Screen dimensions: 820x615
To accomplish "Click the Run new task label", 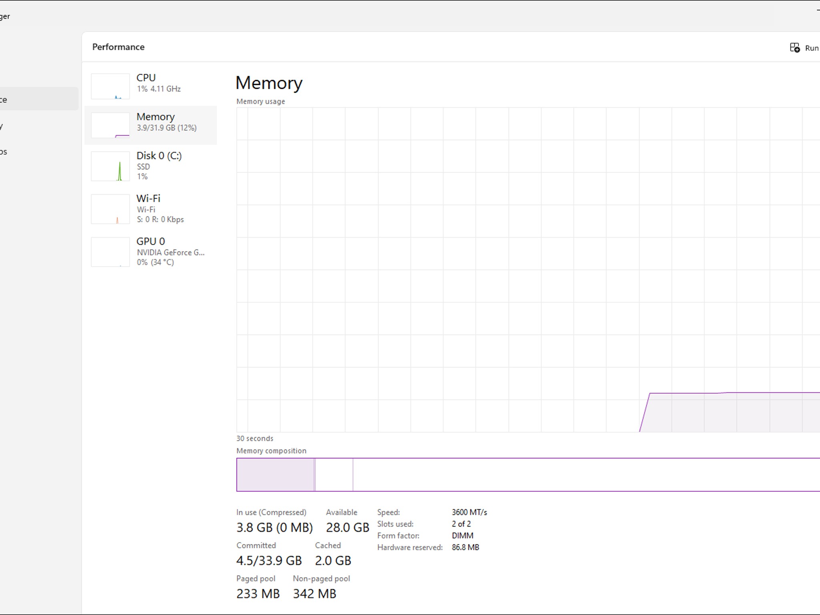I will pos(812,48).
